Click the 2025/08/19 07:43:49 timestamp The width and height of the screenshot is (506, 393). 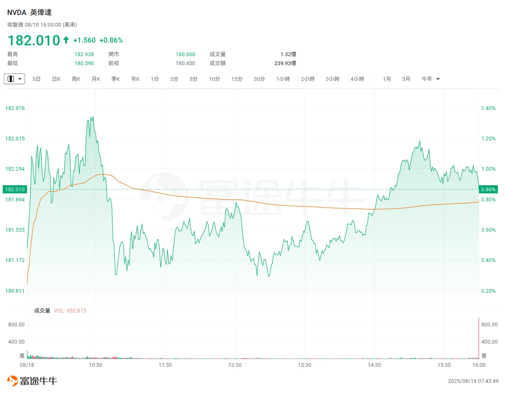(x=473, y=381)
